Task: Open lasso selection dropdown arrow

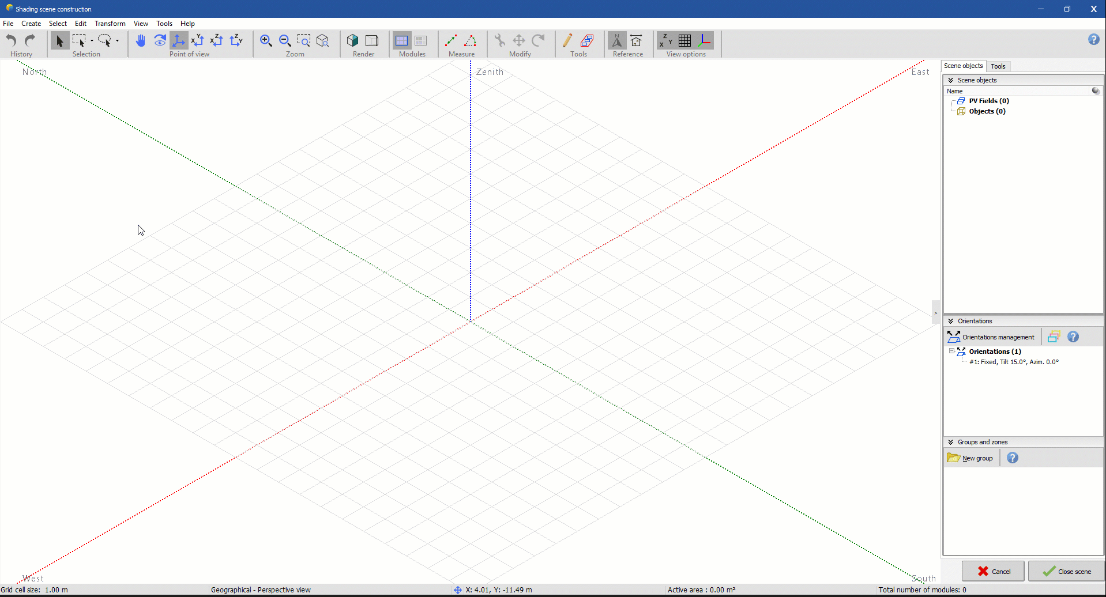Action: coord(117,40)
